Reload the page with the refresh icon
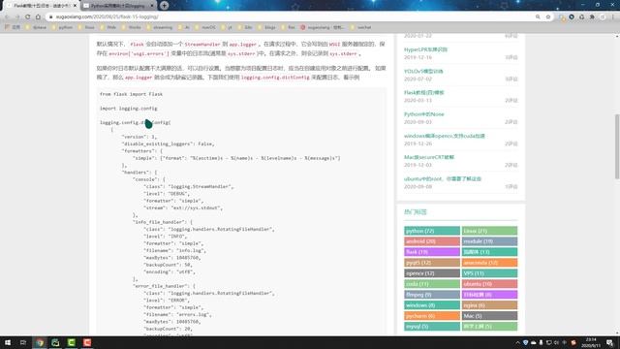Viewport: 620px width, 349px height. (x=28, y=16)
